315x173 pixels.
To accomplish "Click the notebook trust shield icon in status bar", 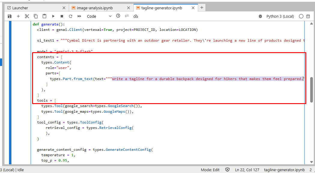I will [227, 170].
